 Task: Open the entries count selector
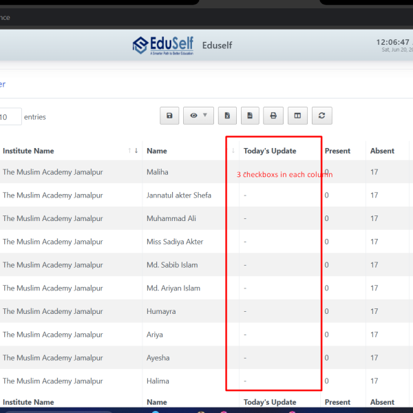coord(10,116)
